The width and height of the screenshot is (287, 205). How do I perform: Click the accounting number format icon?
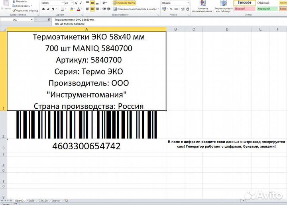pos(164,9)
